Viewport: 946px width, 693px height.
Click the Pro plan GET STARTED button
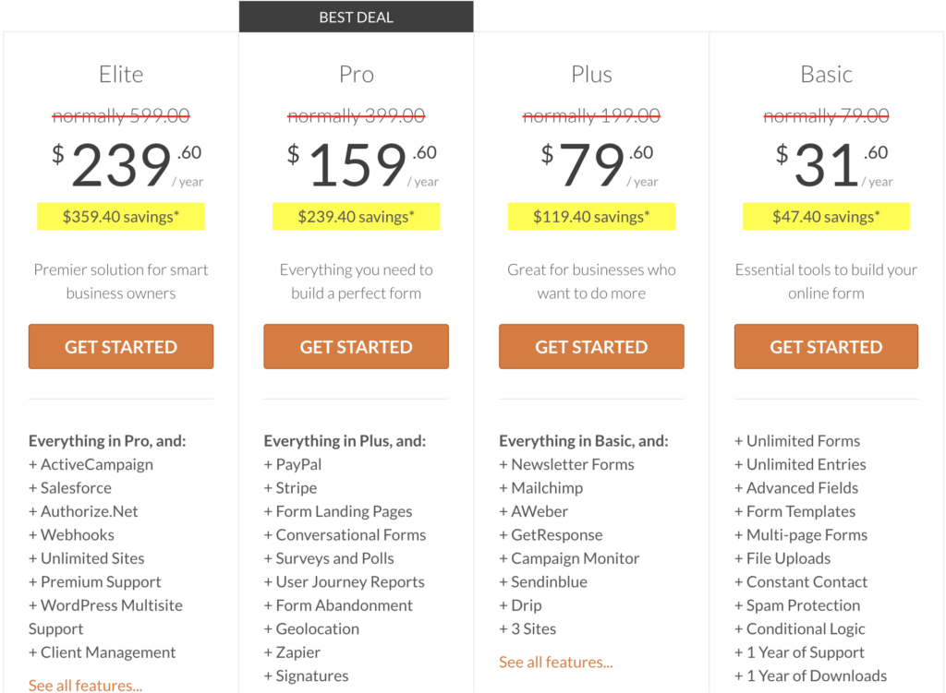(356, 346)
